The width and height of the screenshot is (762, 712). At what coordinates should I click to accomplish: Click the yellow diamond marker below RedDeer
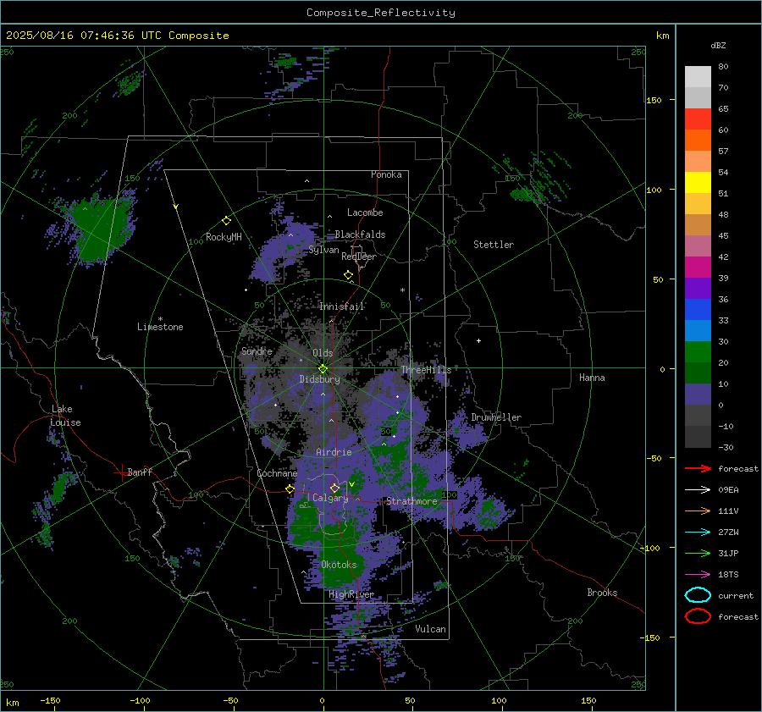(349, 275)
